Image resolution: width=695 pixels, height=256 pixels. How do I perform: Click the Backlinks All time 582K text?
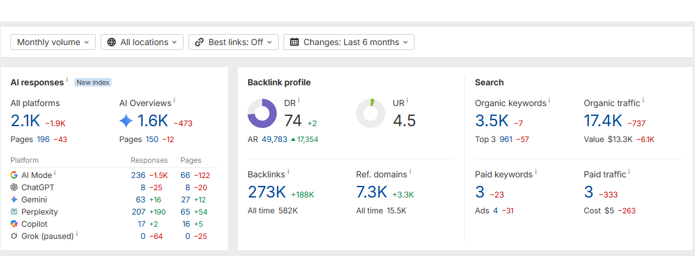pos(273,211)
